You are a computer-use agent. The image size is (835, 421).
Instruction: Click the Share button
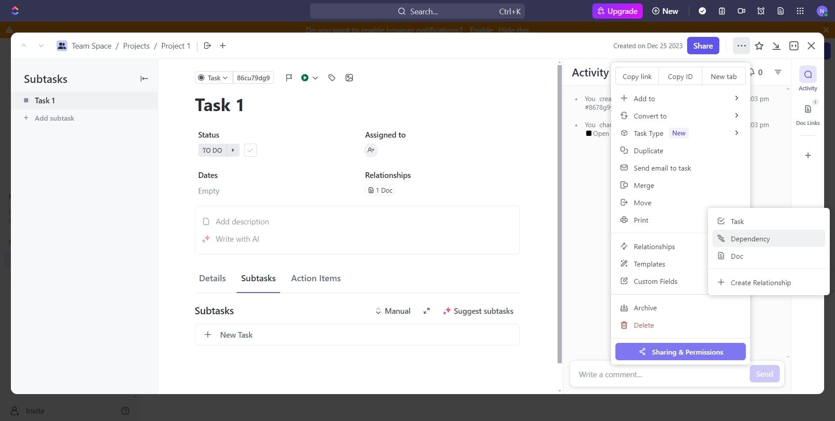703,46
